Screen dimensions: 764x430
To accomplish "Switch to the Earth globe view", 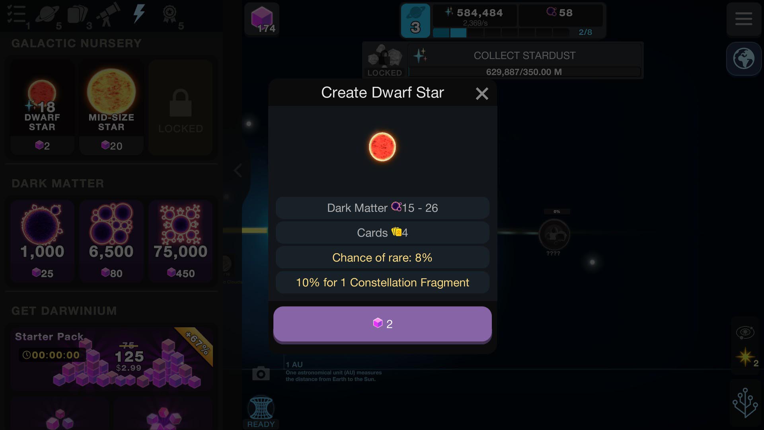I will tap(743, 59).
